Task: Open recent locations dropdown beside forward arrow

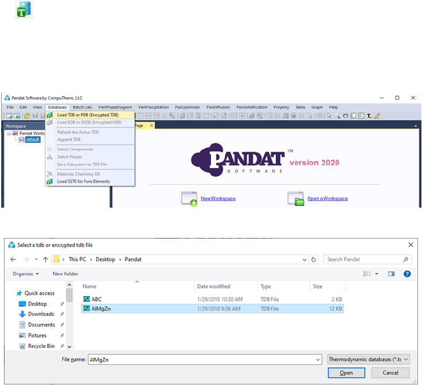Action: click(36, 259)
